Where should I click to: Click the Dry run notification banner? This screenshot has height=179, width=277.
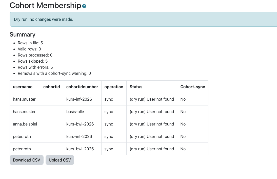tap(143, 19)
